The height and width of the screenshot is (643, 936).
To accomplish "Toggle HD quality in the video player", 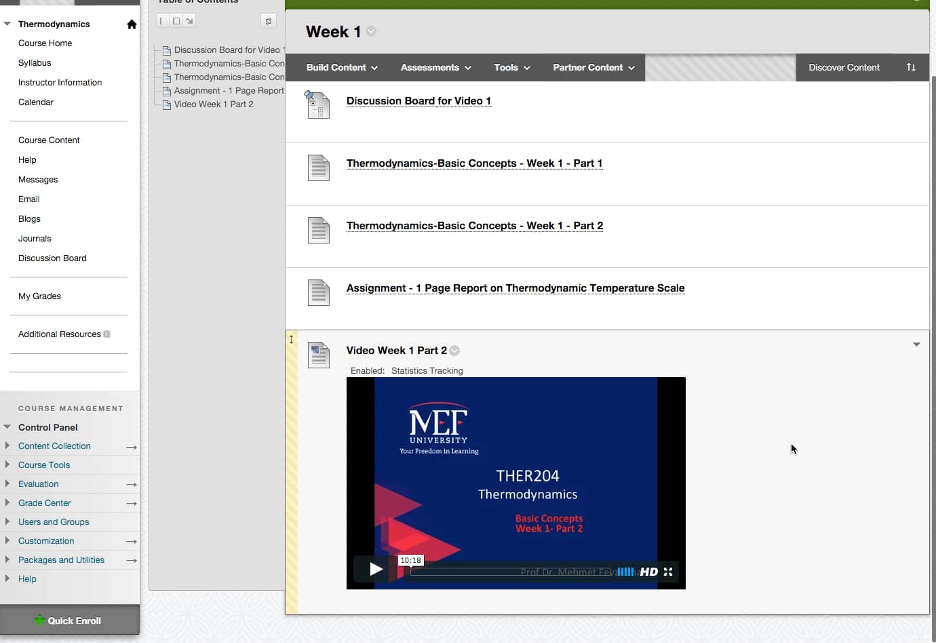I will pyautogui.click(x=649, y=572).
